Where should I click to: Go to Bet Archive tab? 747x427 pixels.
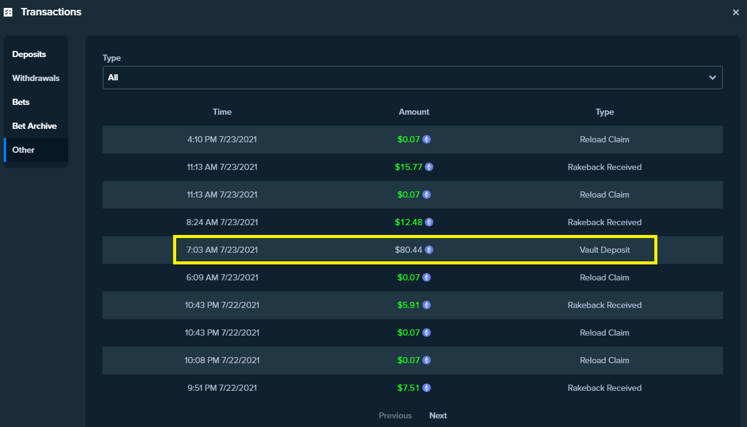36,126
